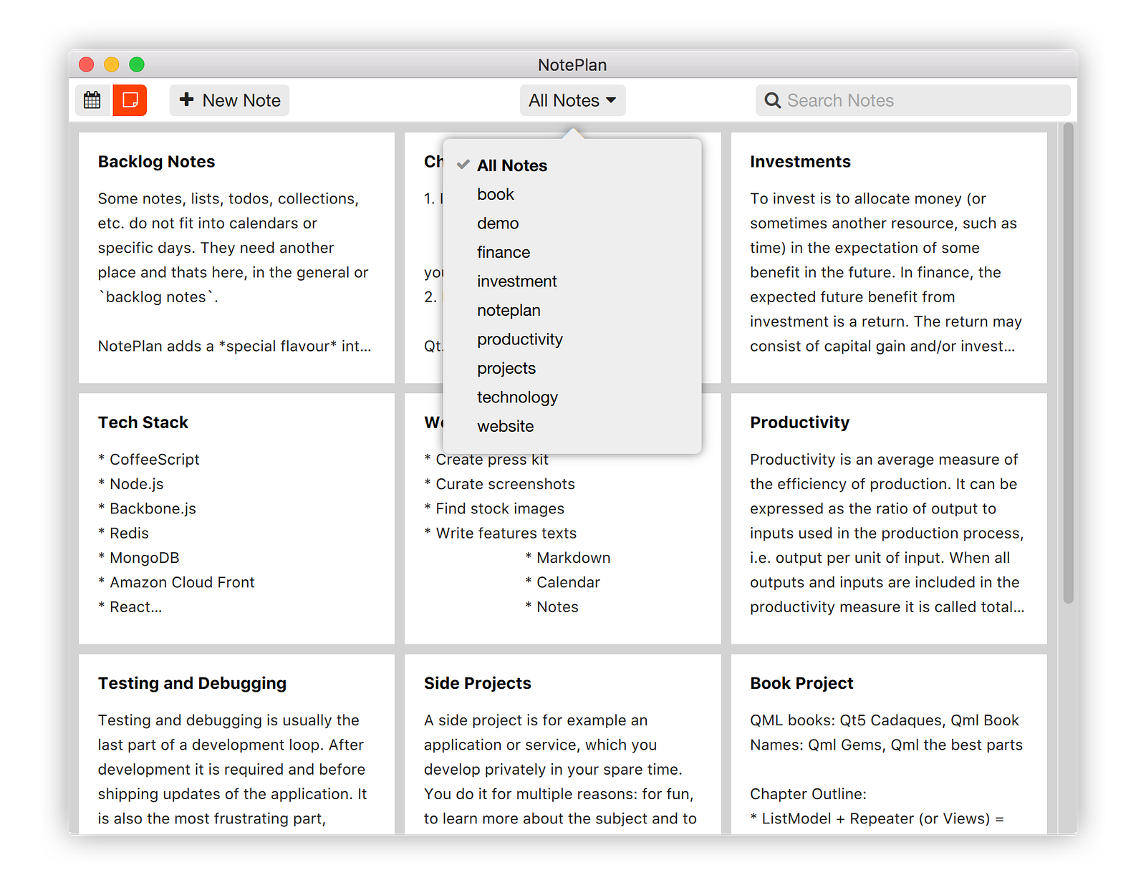Screen dimensions: 1146x885
Task: Click the 'Curate screenshots' line
Action: [499, 484]
